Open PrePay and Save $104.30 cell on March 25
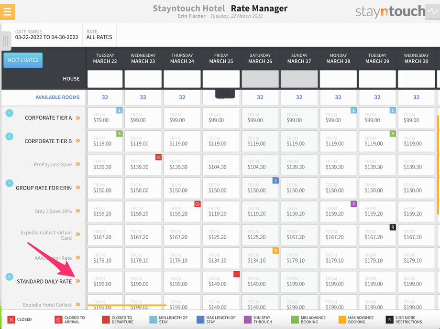440x329 pixels. (221, 164)
